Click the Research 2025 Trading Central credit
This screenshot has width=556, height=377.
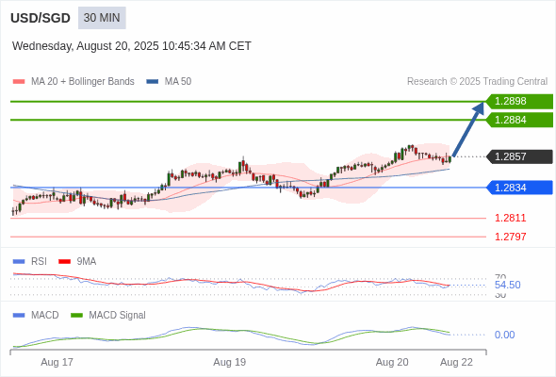click(477, 82)
